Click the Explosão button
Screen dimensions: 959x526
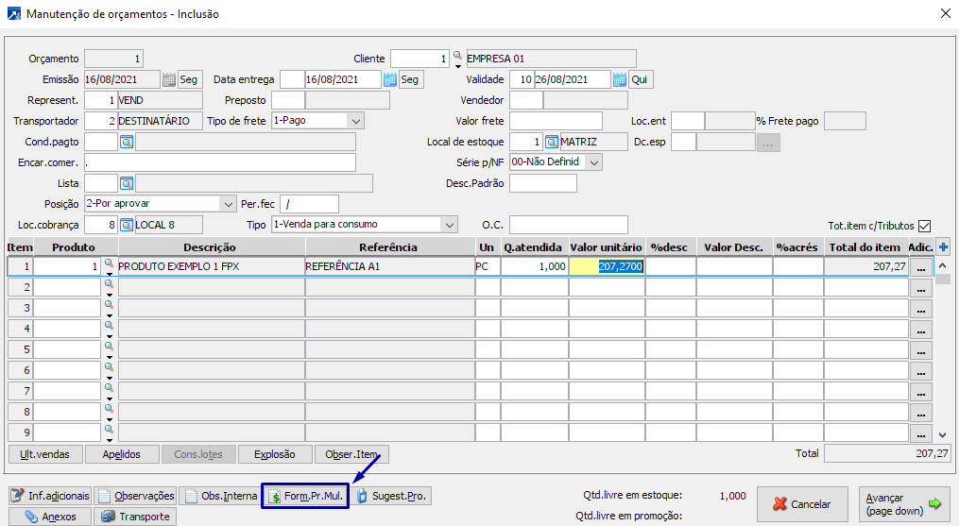point(275,454)
